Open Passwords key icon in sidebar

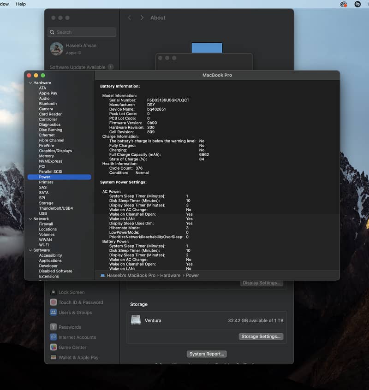(54, 327)
